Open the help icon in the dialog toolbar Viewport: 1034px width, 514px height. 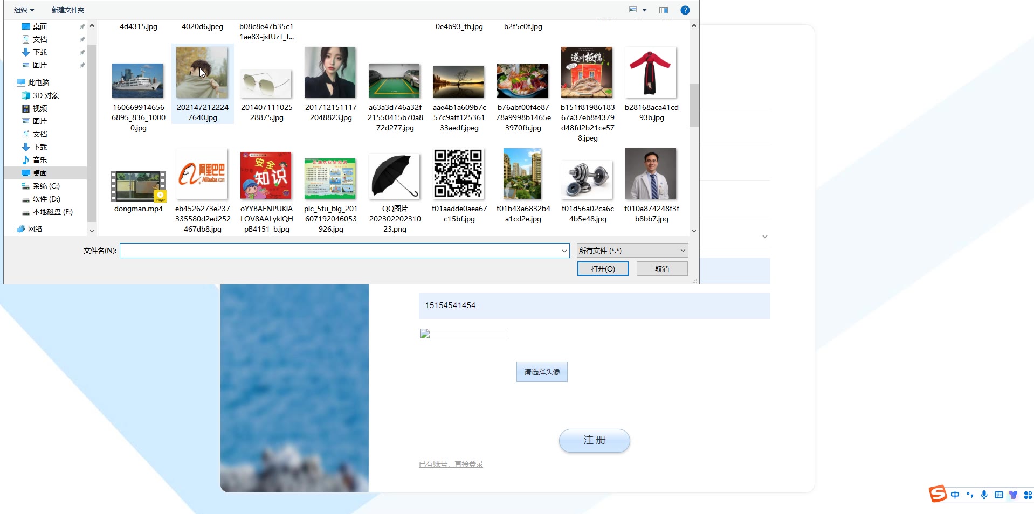click(x=685, y=10)
